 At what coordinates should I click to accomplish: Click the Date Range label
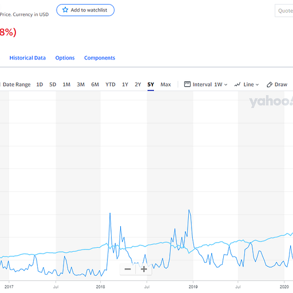pyautogui.click(x=17, y=85)
